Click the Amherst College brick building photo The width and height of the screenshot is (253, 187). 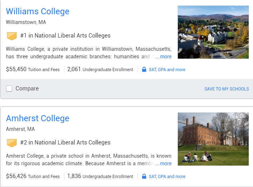[x=213, y=139]
